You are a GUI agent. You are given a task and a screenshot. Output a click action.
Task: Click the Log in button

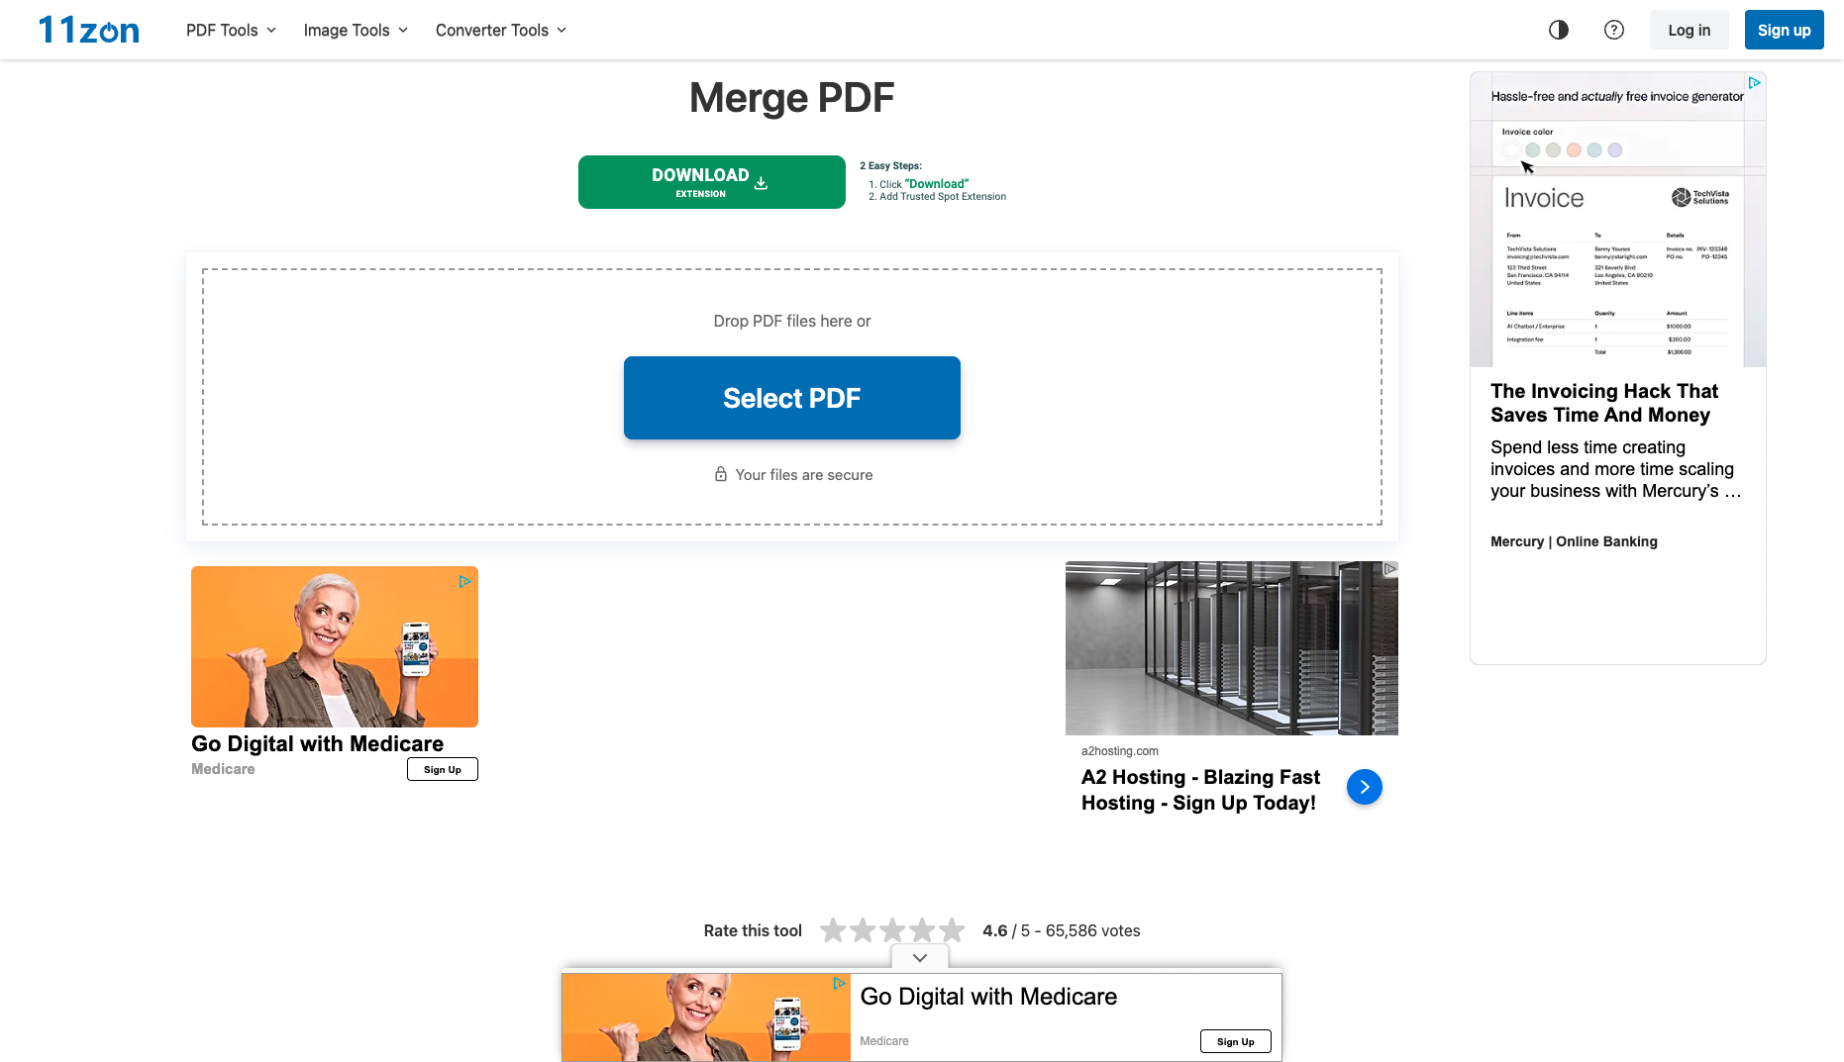pyautogui.click(x=1690, y=30)
